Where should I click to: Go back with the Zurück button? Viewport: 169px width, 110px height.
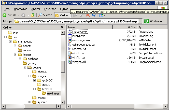click(x=9, y=15)
